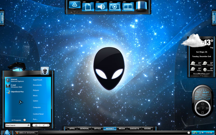The height and width of the screenshot is (135, 216).
Task: Select the MEDIA dock tab
Action: (x=122, y=129)
